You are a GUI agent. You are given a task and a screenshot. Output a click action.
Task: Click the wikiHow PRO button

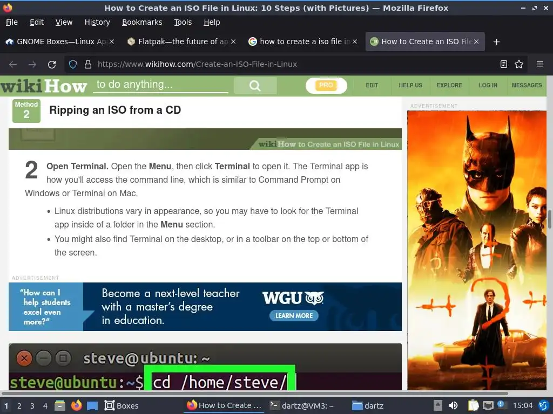point(326,86)
